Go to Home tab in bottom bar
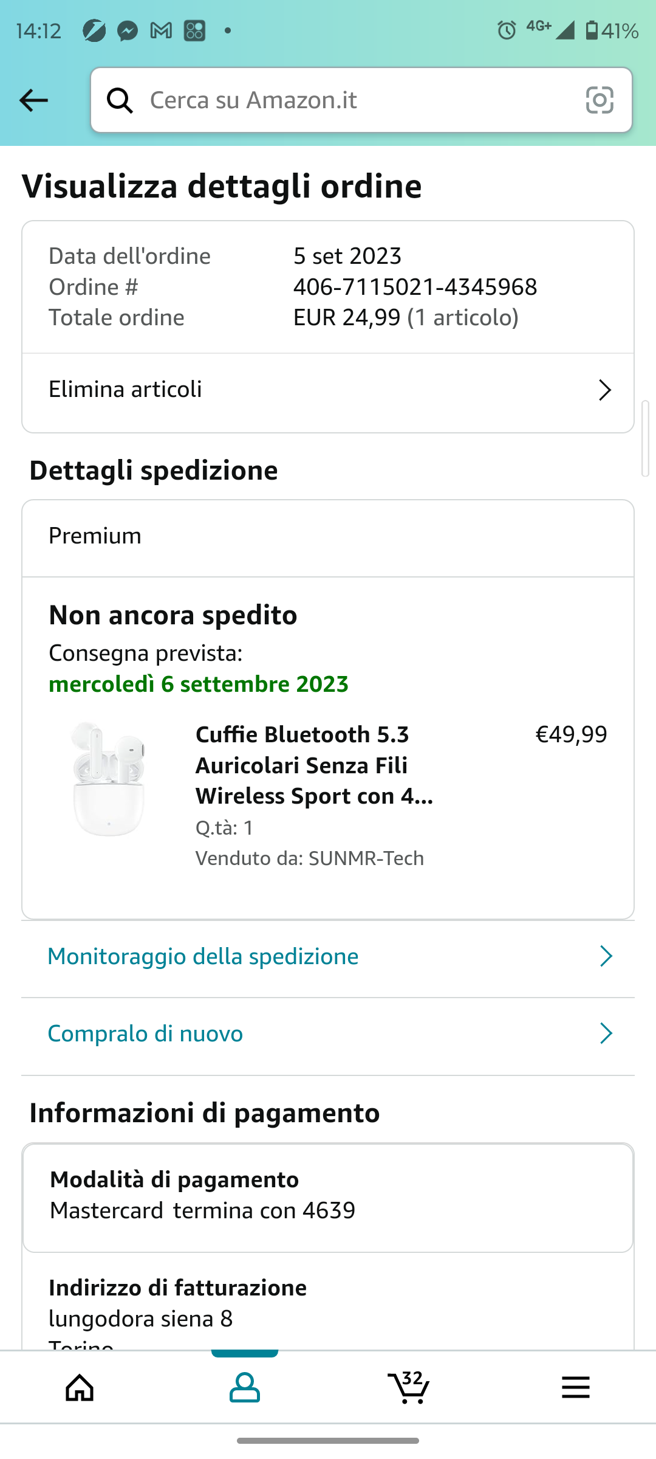 [x=80, y=1388]
